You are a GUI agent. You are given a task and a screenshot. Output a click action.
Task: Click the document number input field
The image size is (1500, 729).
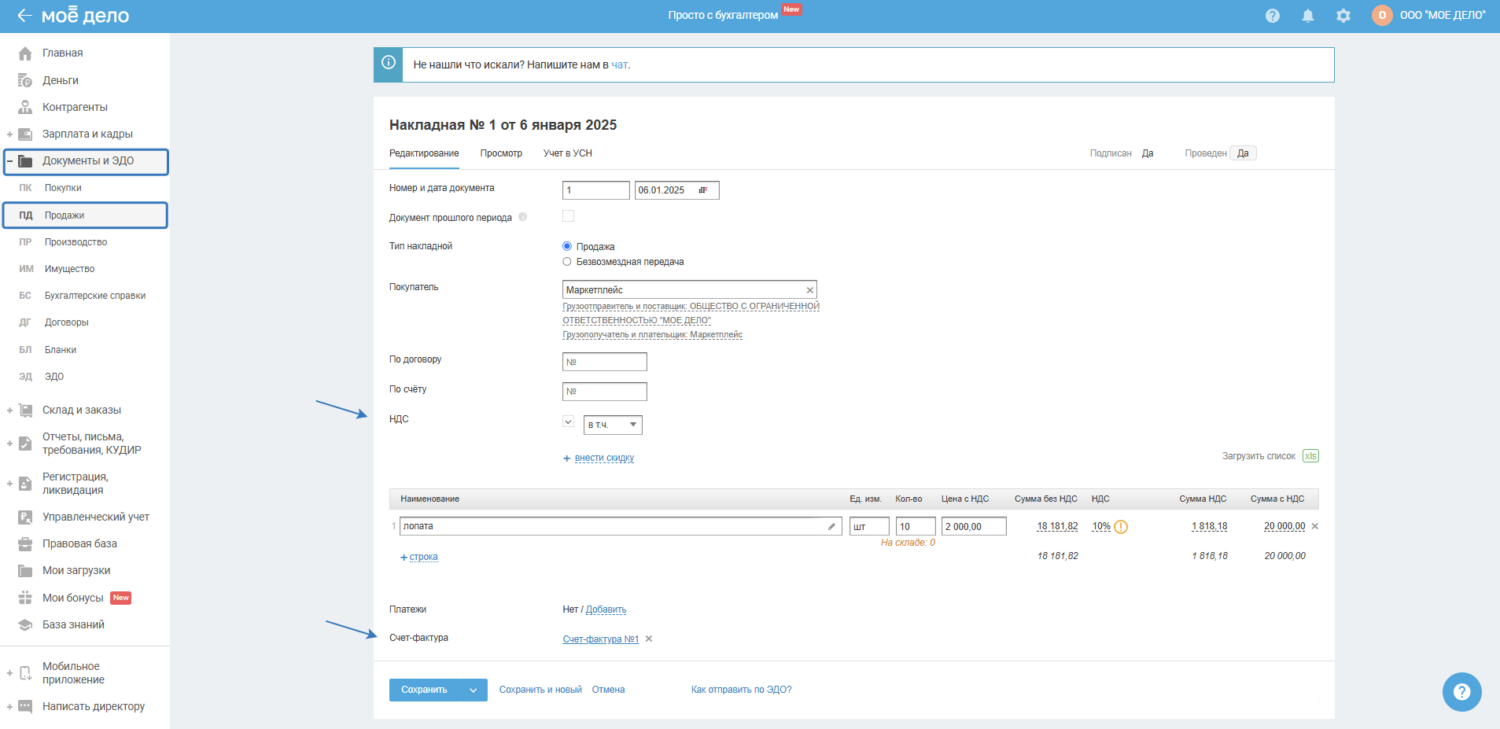(x=595, y=190)
